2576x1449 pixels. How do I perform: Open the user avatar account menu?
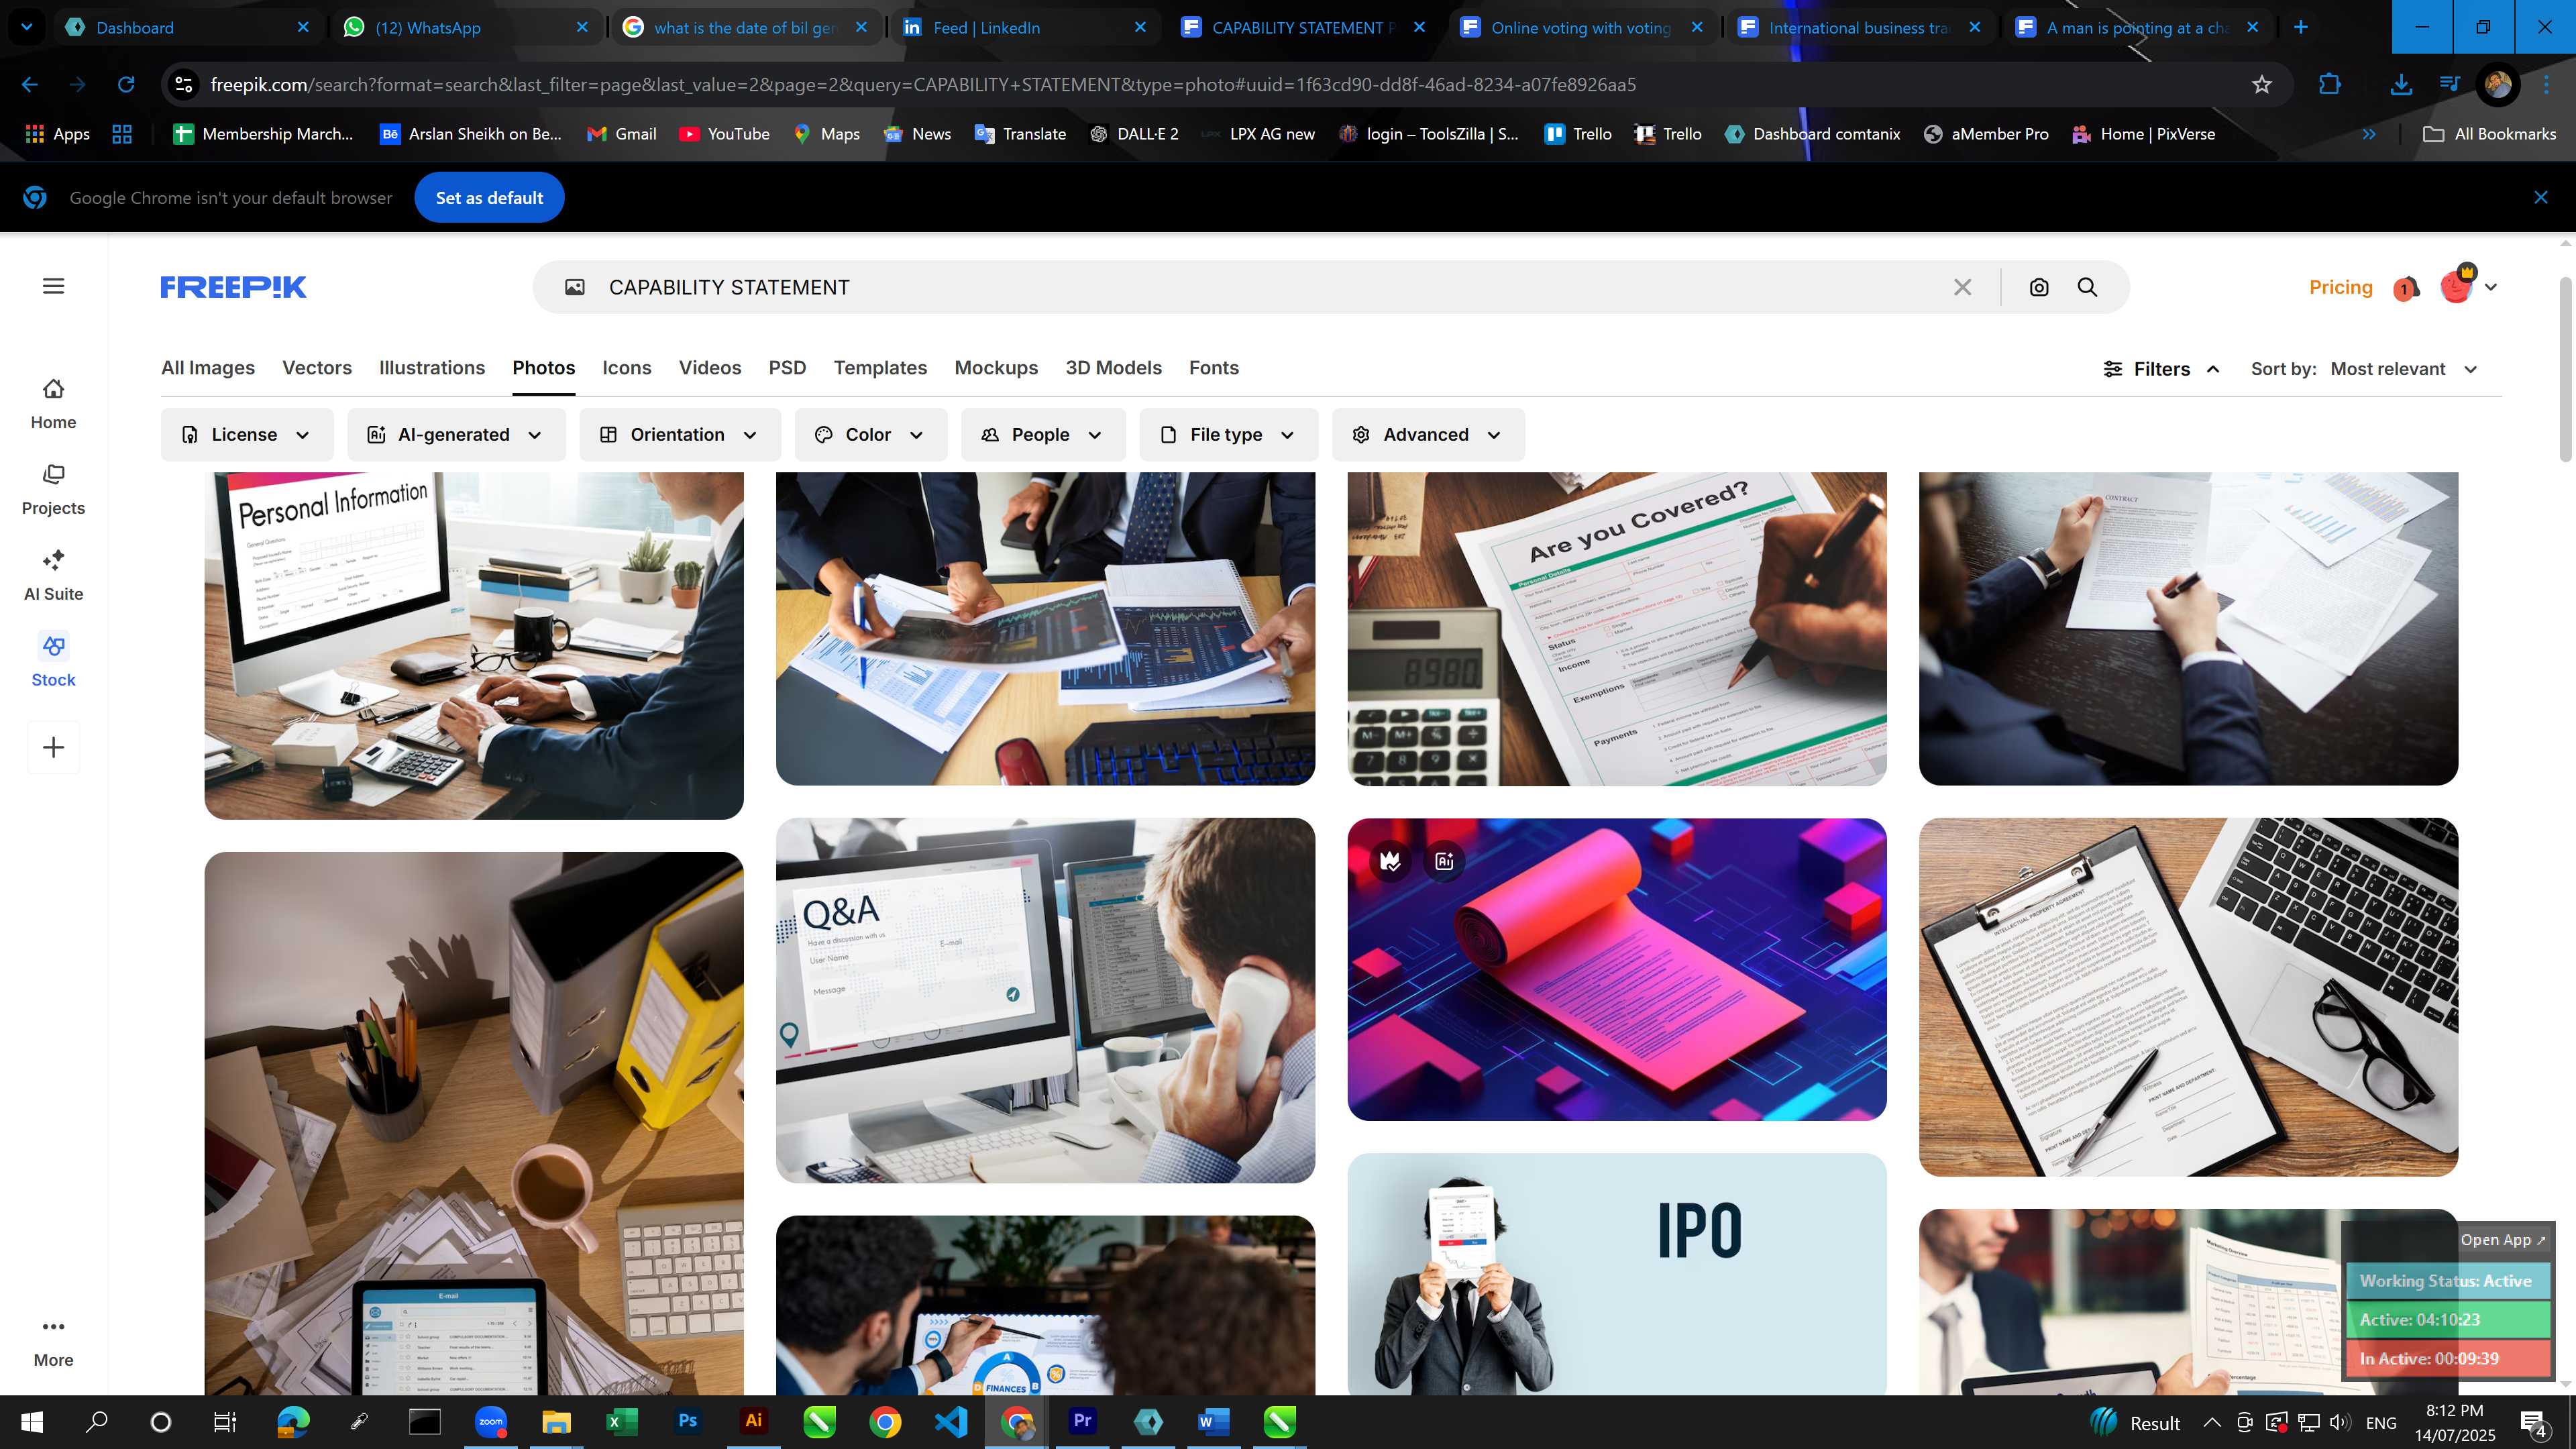coord(2469,286)
